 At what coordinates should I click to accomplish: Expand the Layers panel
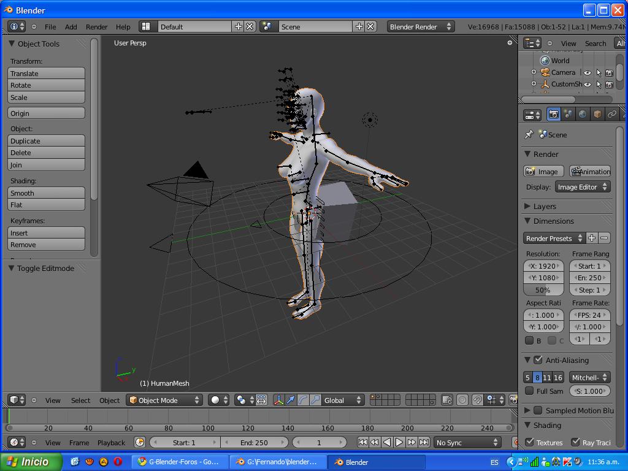544,206
